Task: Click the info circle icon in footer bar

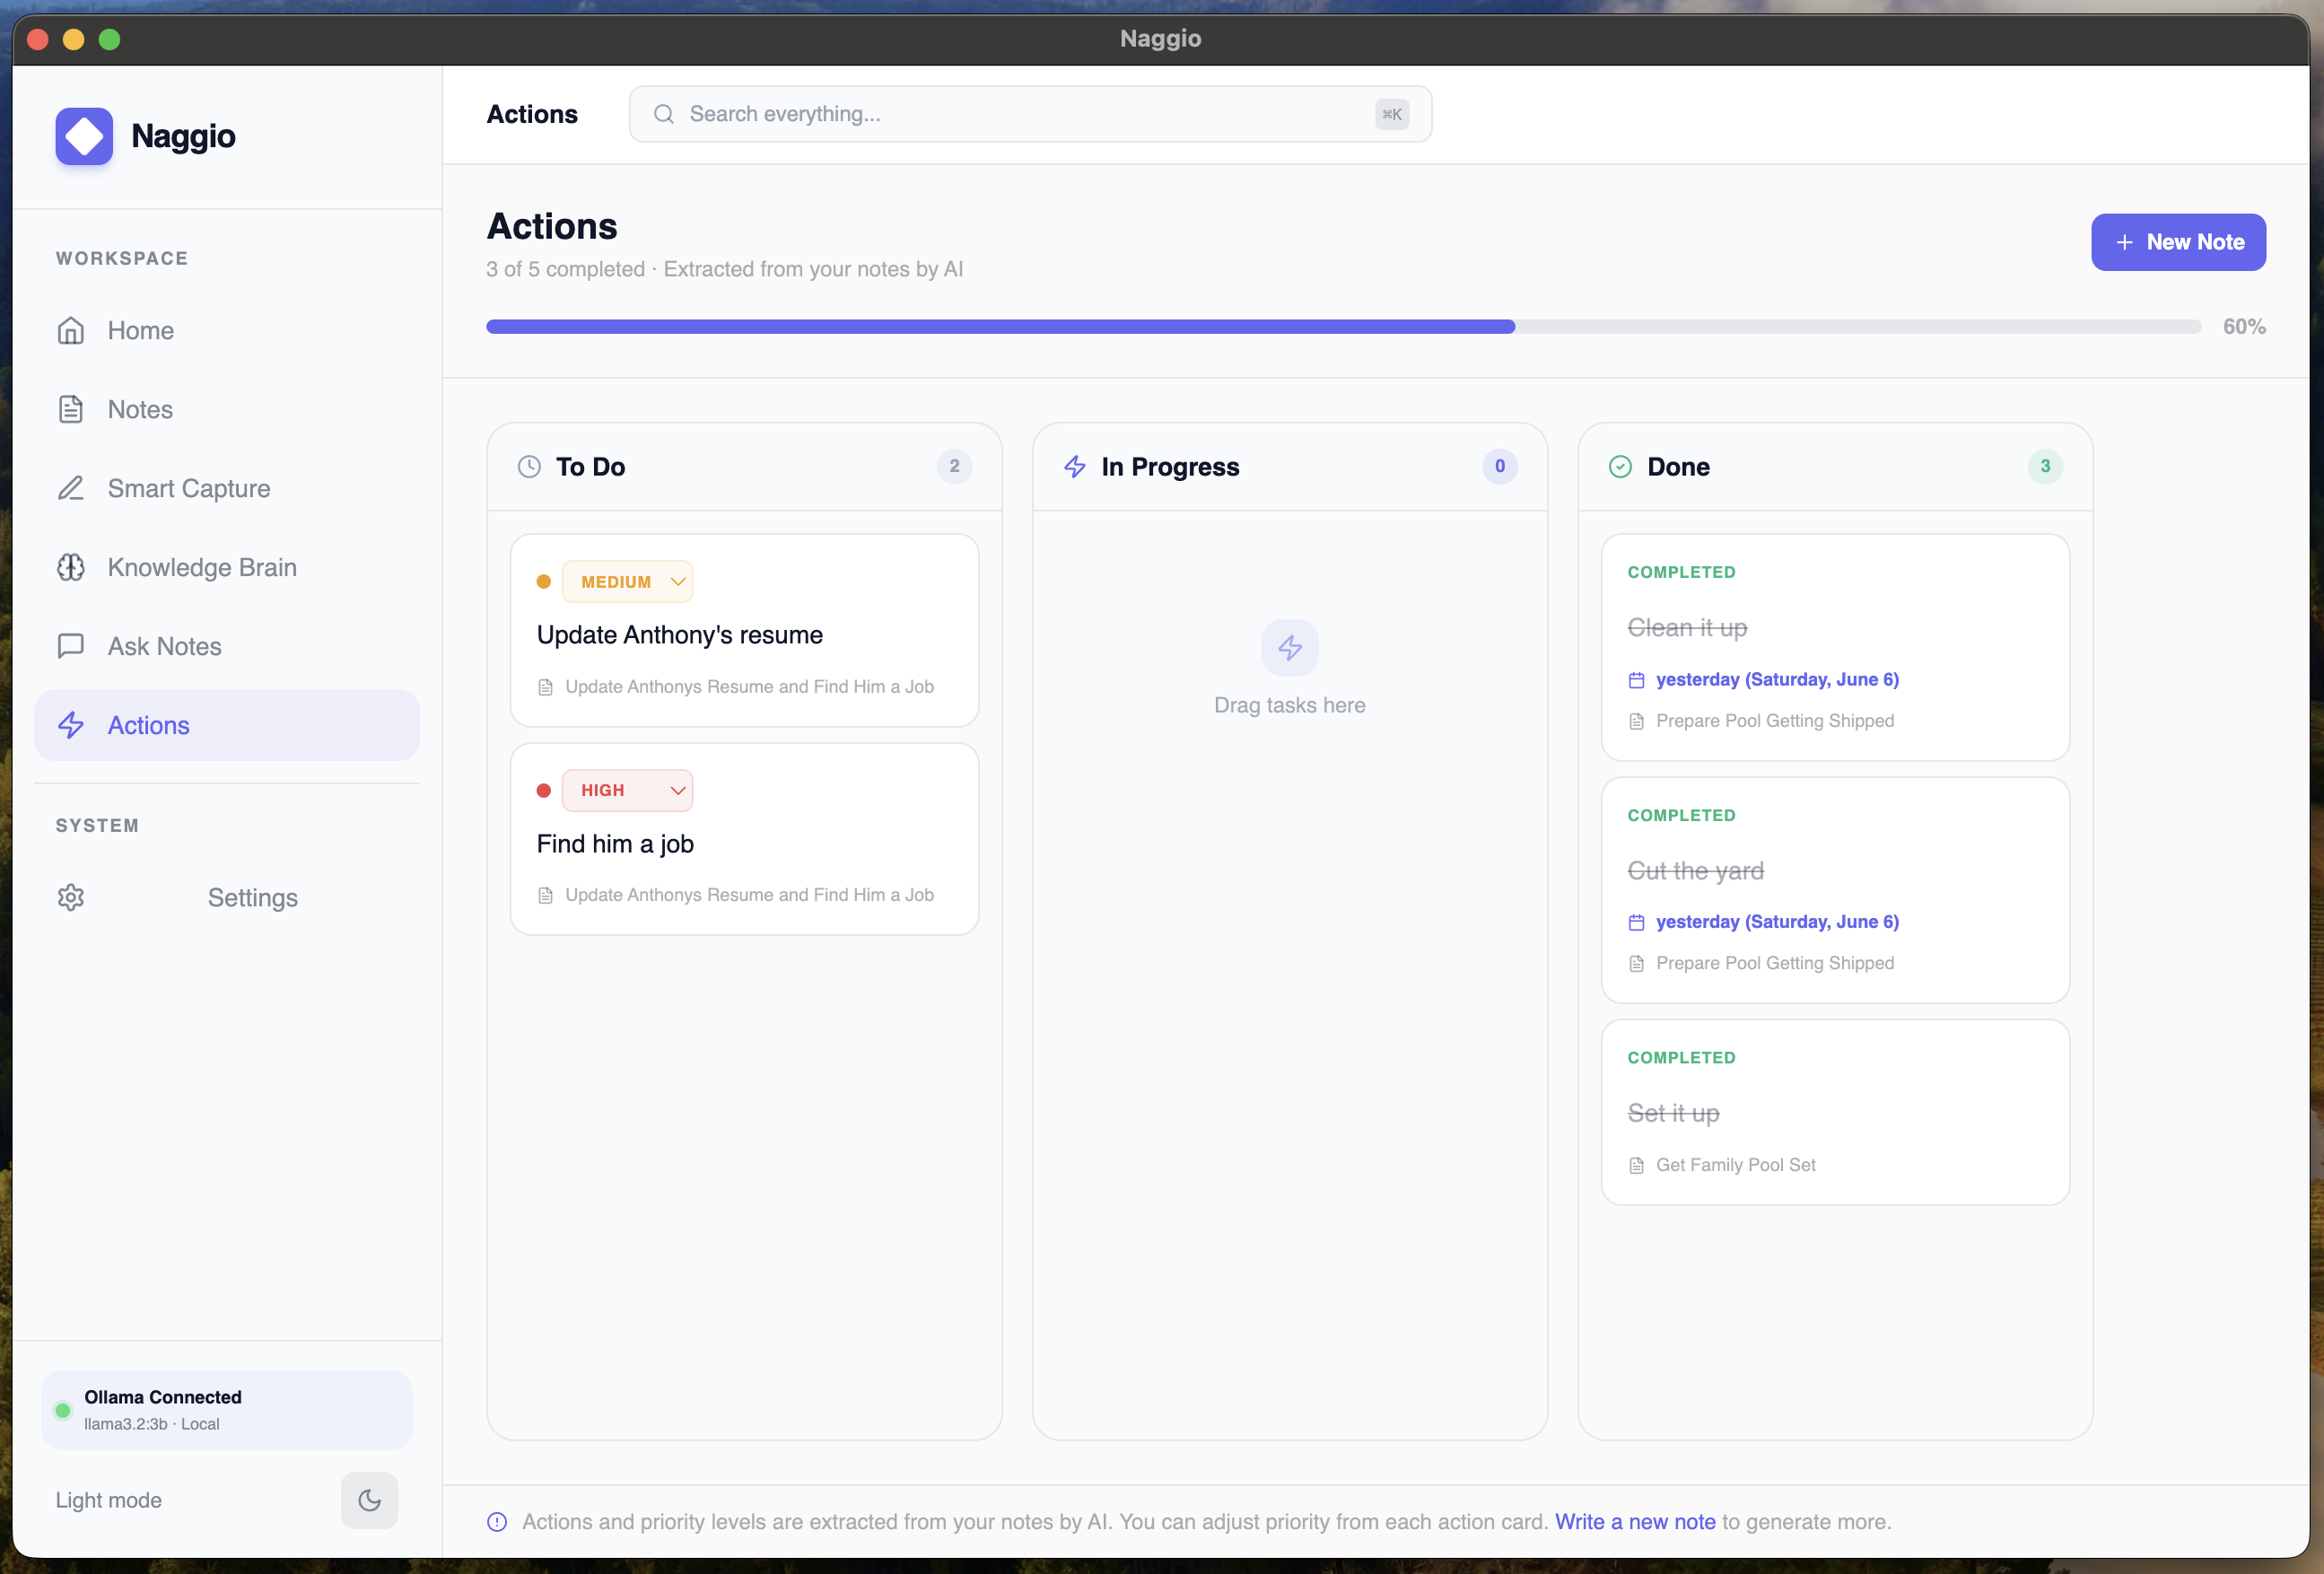Action: [x=497, y=1522]
